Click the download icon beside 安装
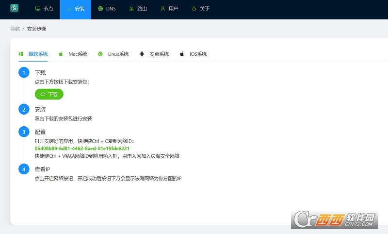This screenshot has width=388, height=234. tap(69, 9)
